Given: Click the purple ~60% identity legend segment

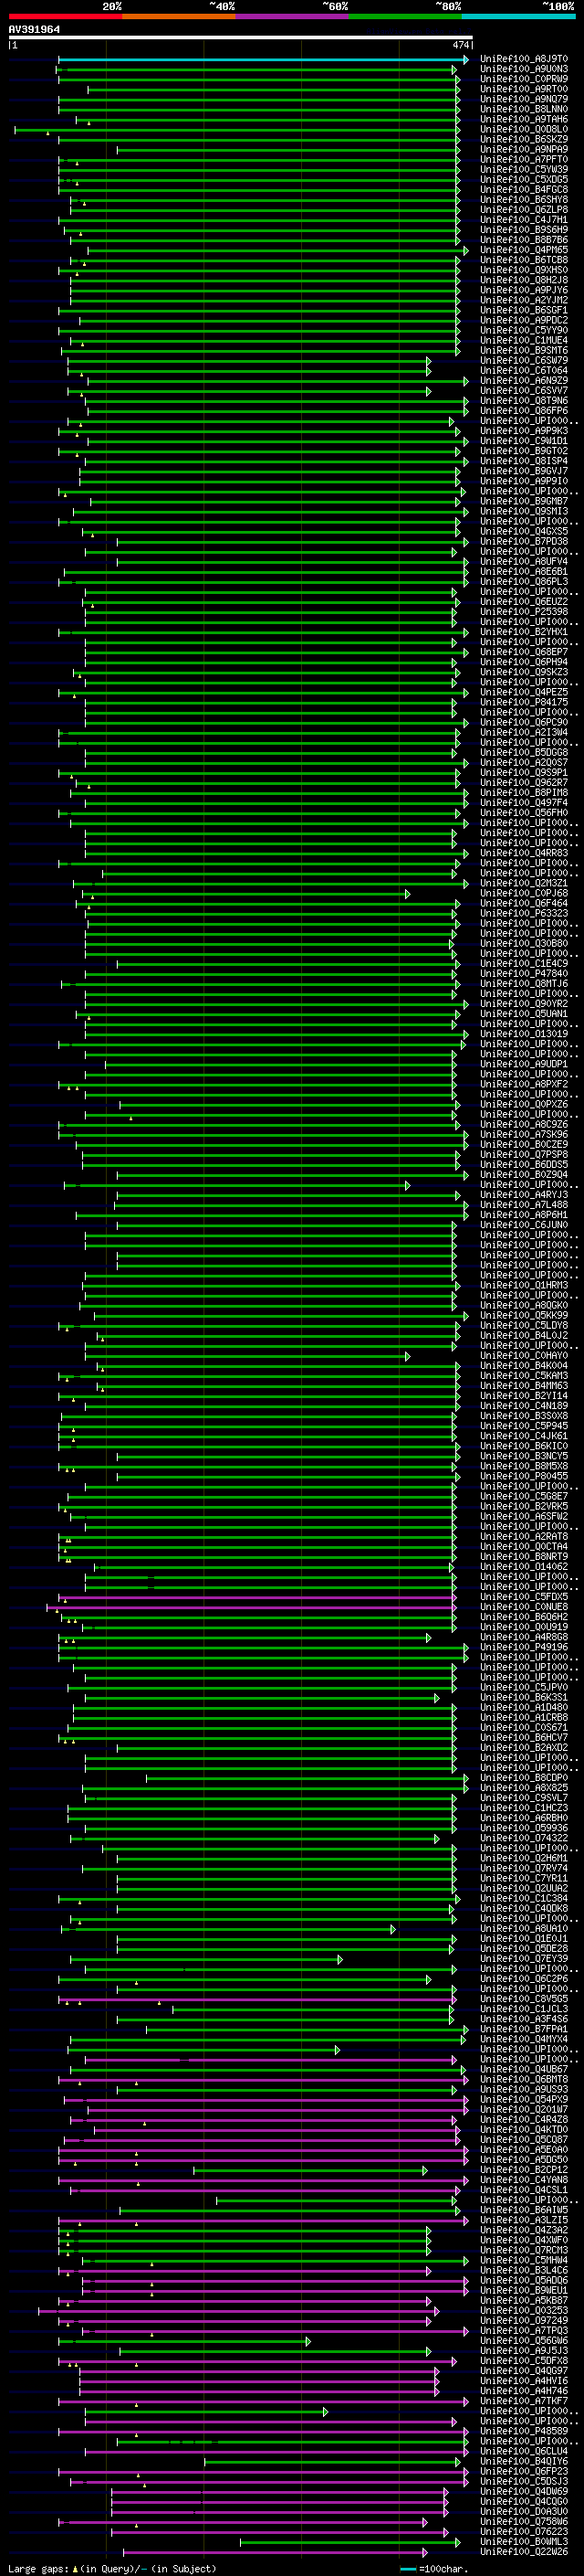Looking at the screenshot, I should pyautogui.click(x=291, y=16).
